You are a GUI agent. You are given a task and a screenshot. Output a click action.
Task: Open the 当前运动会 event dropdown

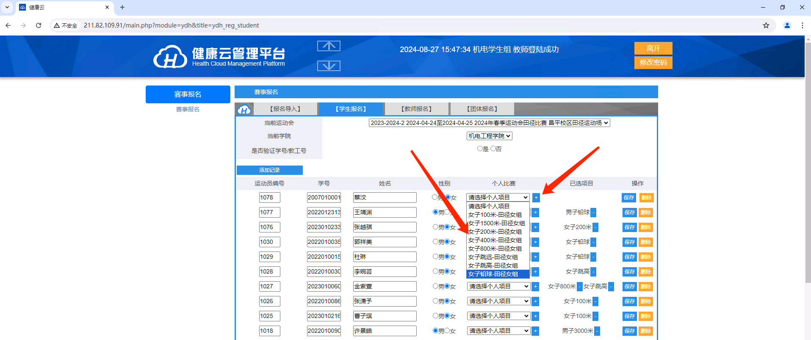pos(489,123)
